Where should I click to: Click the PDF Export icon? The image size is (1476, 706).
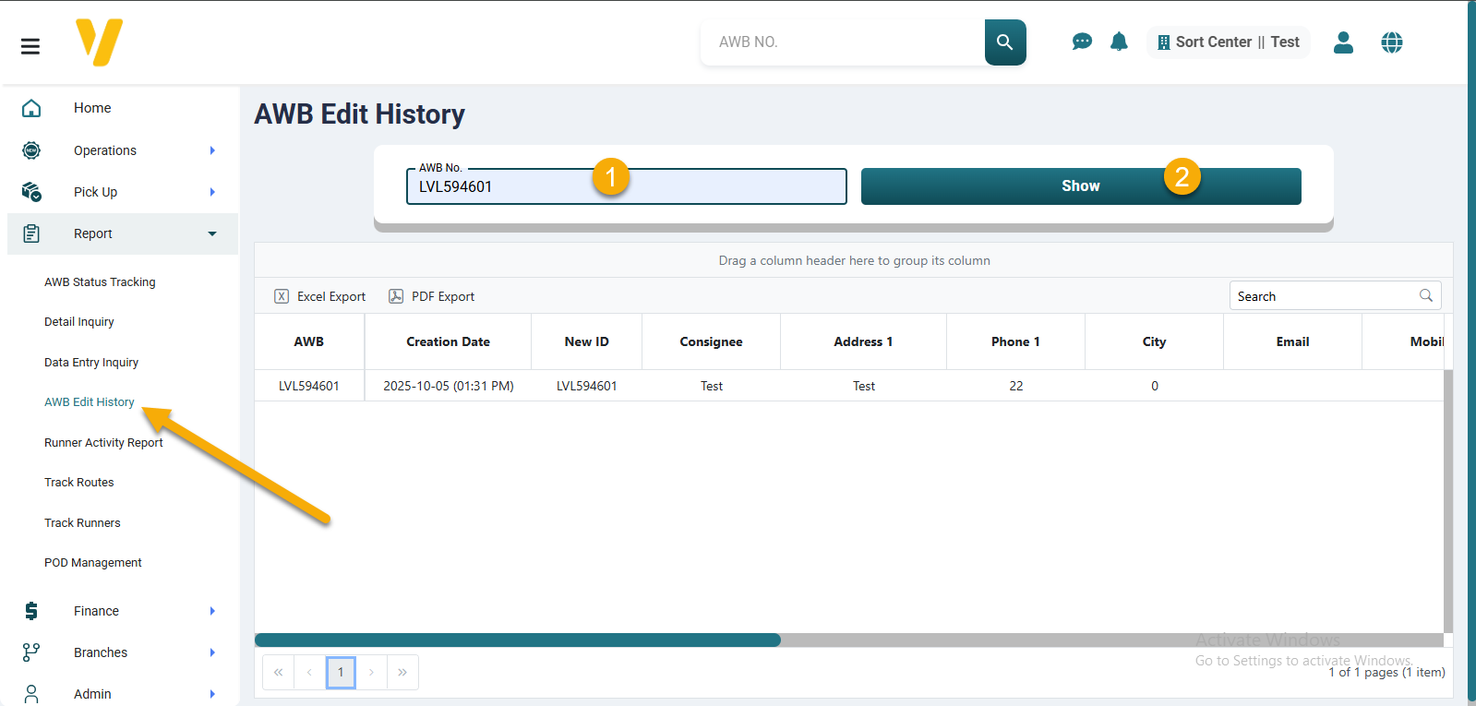coord(396,296)
